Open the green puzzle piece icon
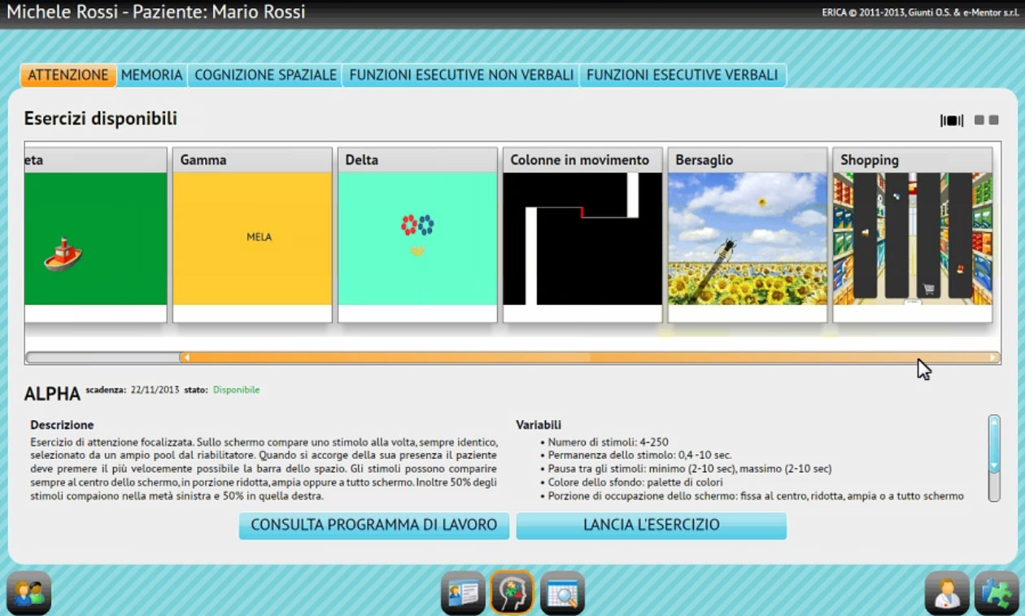 (x=996, y=592)
